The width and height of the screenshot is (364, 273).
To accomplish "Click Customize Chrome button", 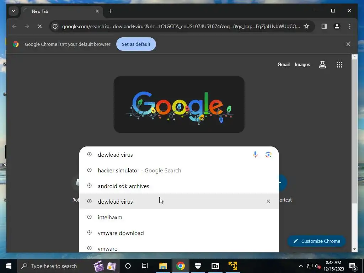I will point(316,241).
